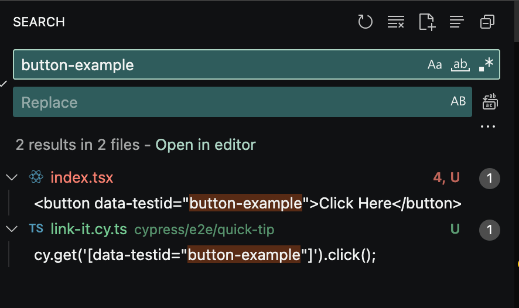Select the cy.get button-example match line
The width and height of the screenshot is (519, 308).
[x=205, y=255]
